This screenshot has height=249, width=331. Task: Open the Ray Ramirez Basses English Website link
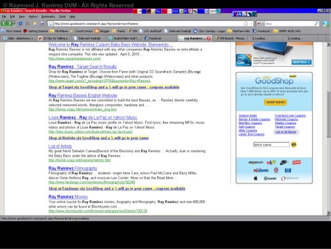coord(83,96)
